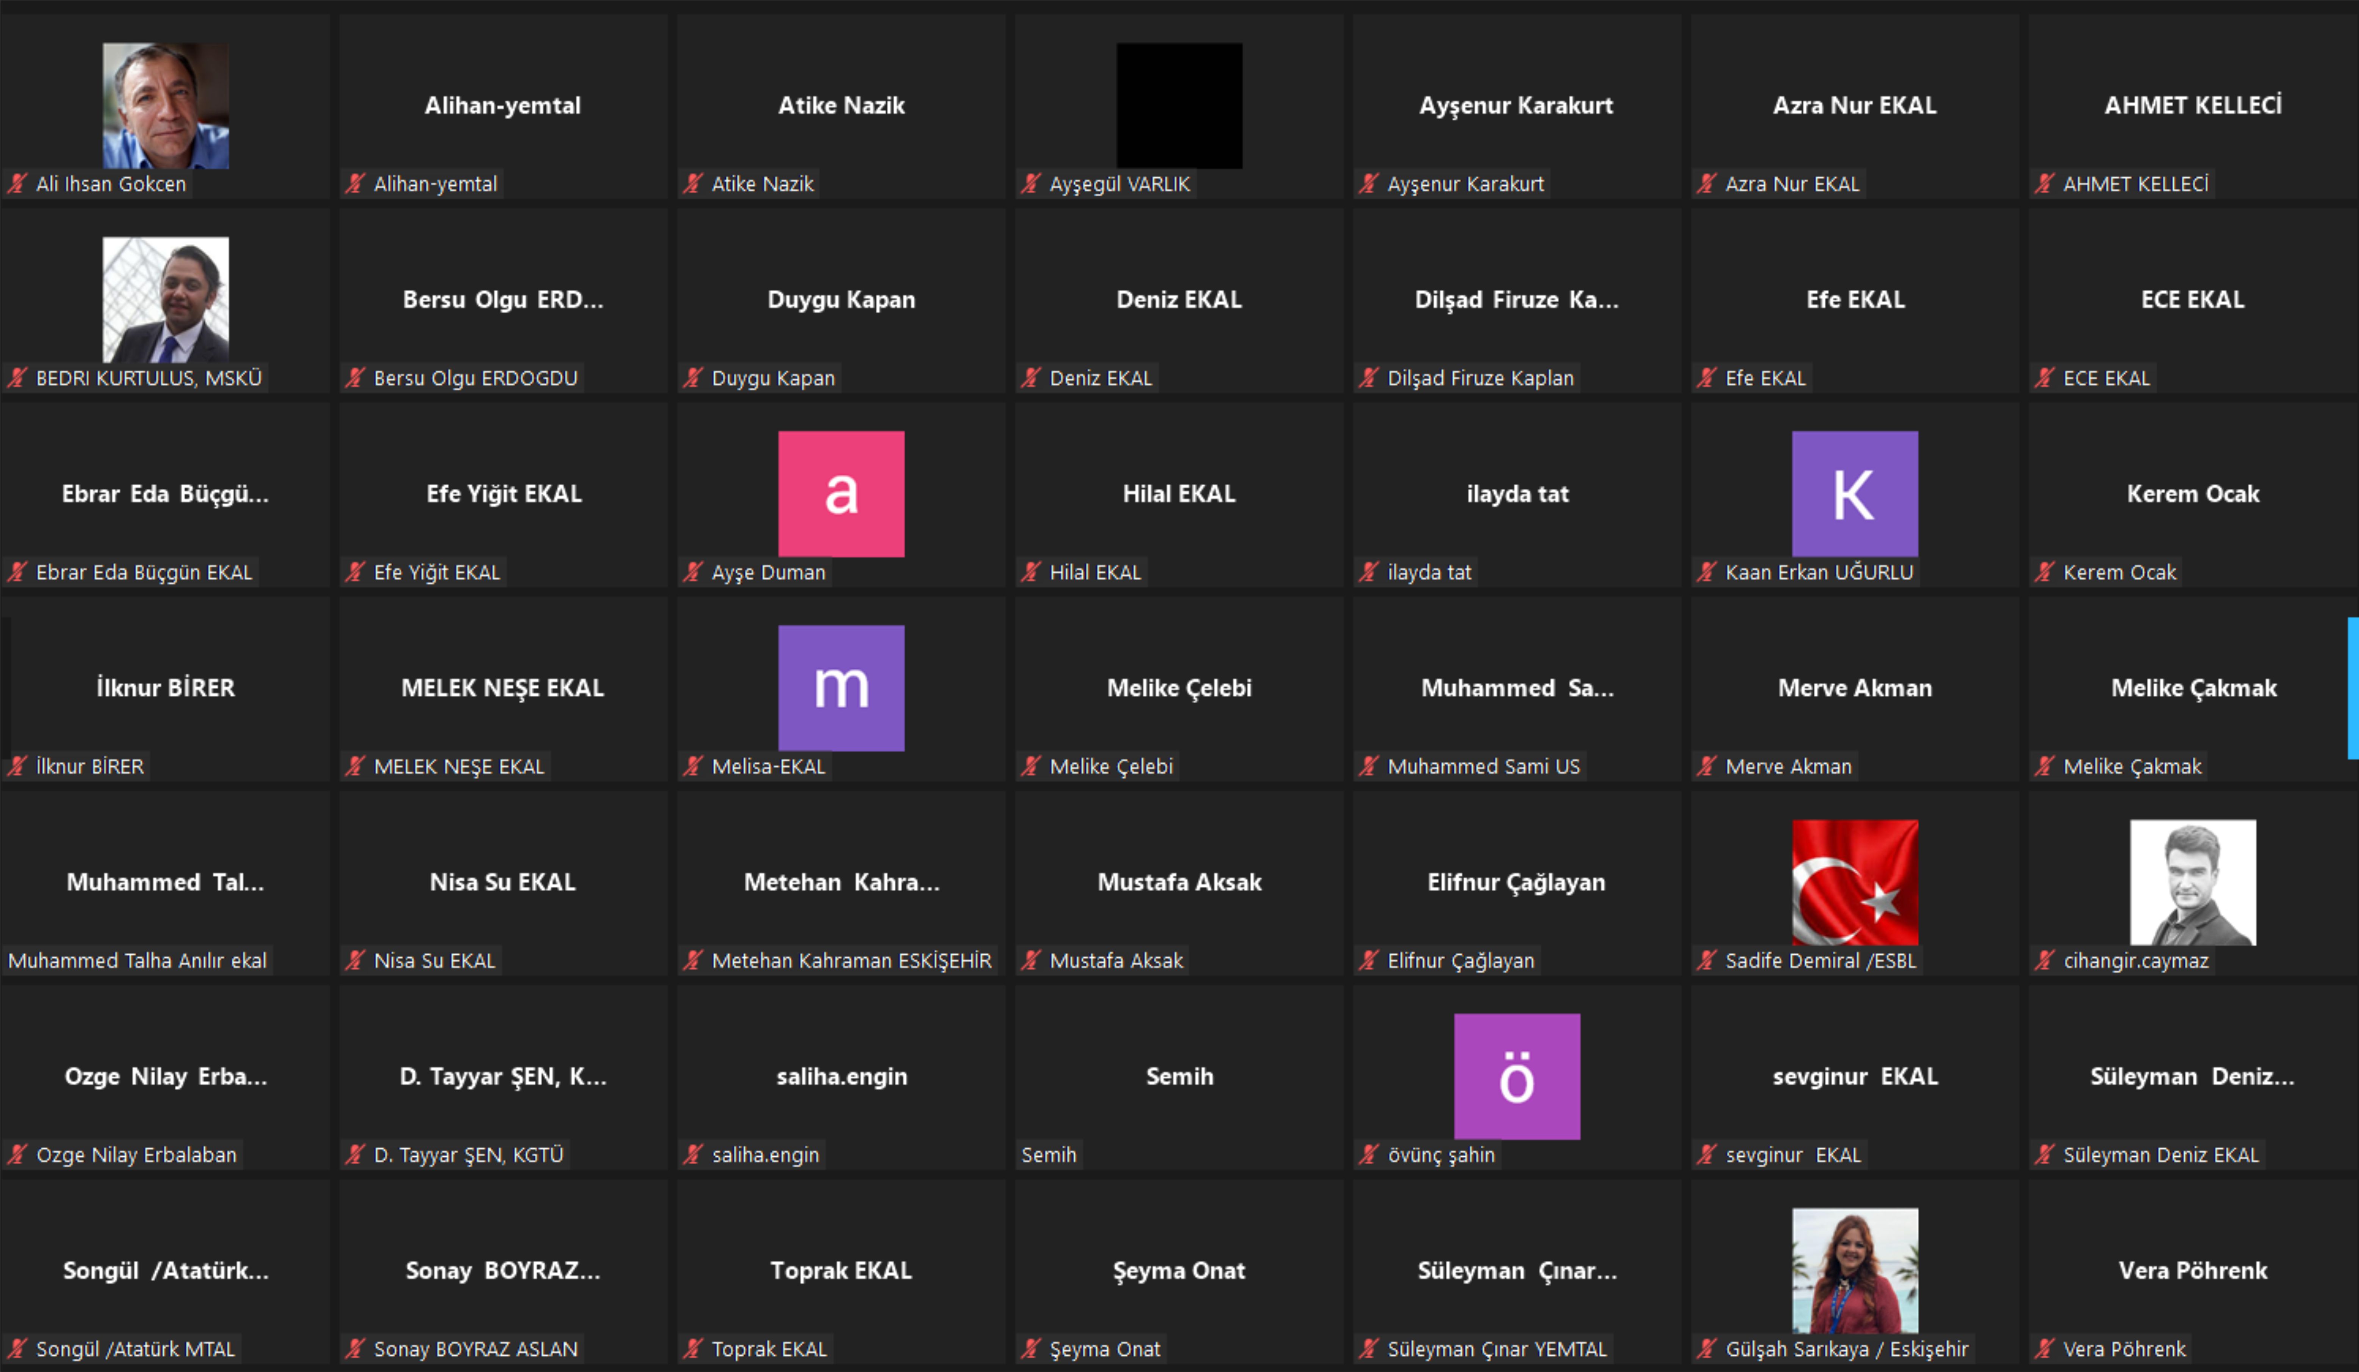Image resolution: width=2359 pixels, height=1372 pixels.
Task: Click Gülşah Sarıkaya's profile picture
Action: [x=1855, y=1270]
